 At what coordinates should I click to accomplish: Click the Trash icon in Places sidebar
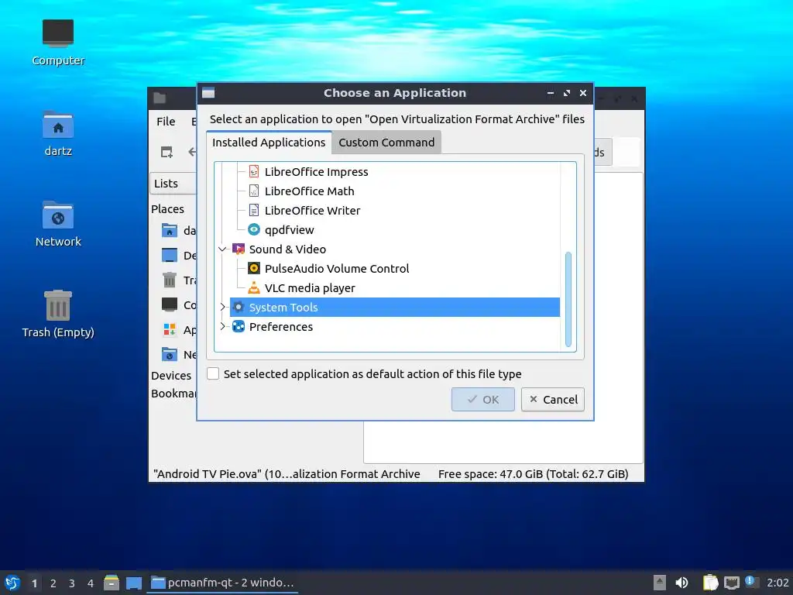pyautogui.click(x=170, y=280)
